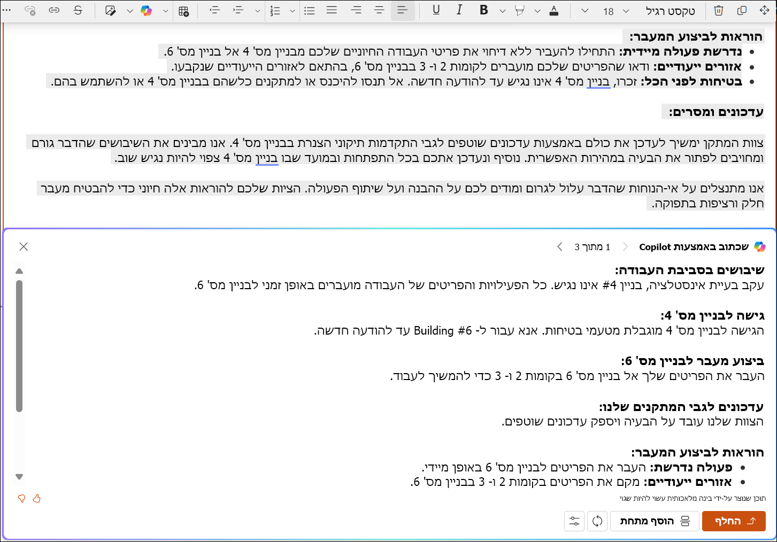Open the indent options dropdown
This screenshot has width=777, height=542.
pos(257,11)
